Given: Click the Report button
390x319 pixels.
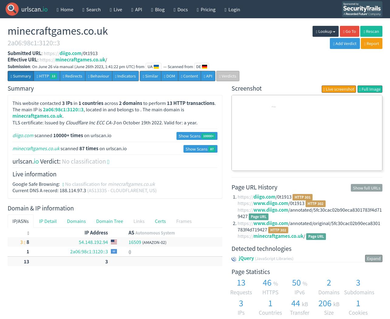Looking at the screenshot, I should 371,43.
